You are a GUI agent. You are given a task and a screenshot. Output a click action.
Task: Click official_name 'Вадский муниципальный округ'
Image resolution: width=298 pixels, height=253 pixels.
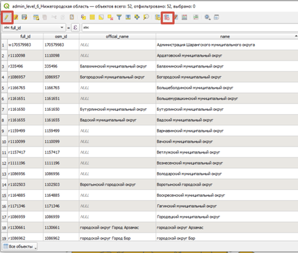coord(117,120)
